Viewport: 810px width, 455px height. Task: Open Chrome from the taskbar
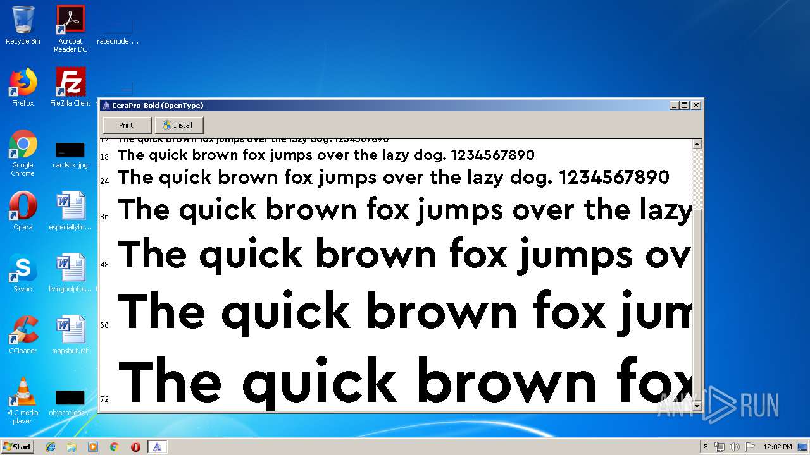click(x=114, y=447)
